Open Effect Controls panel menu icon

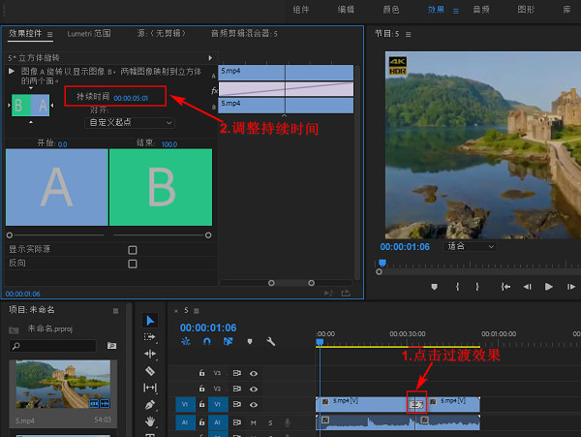[x=50, y=35]
